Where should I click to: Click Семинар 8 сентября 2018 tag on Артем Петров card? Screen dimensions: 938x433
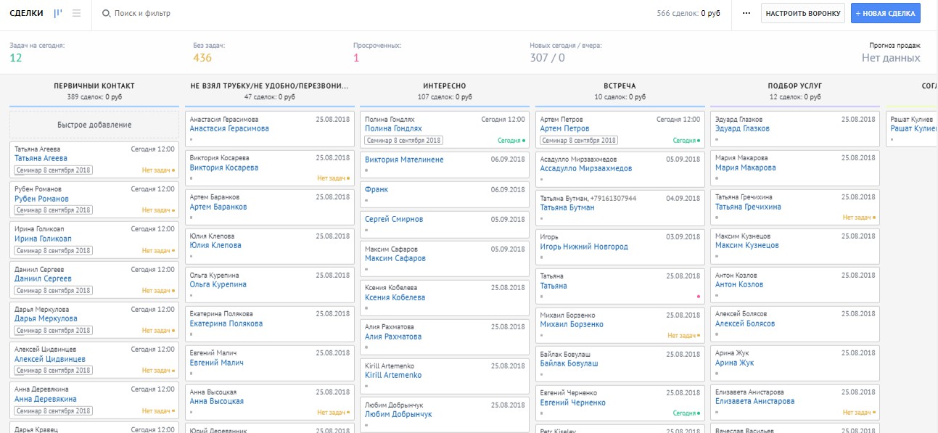pos(578,141)
